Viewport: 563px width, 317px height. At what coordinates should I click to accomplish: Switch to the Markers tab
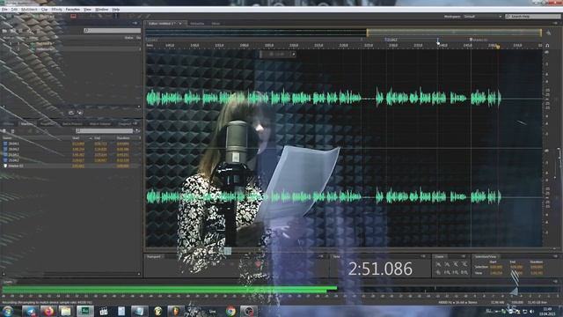click(26, 123)
